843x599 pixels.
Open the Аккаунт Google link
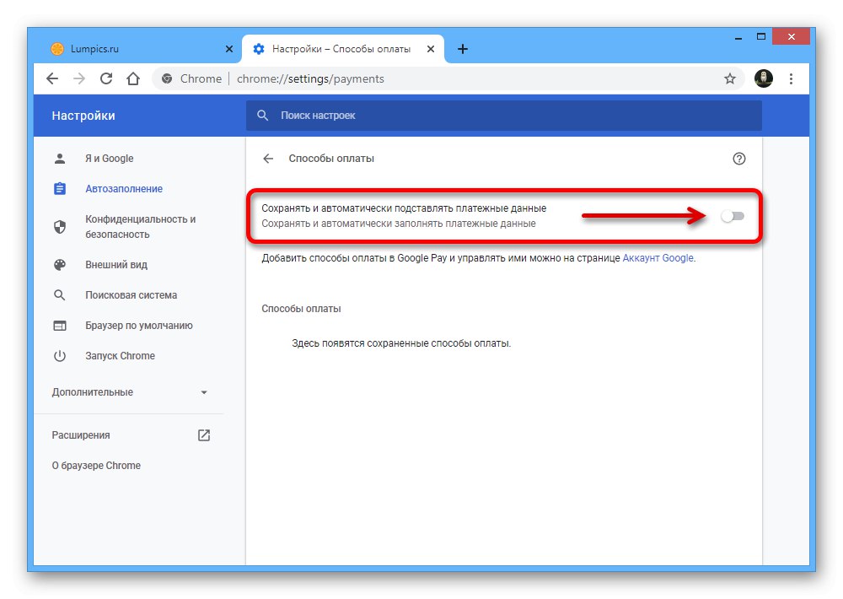[658, 257]
